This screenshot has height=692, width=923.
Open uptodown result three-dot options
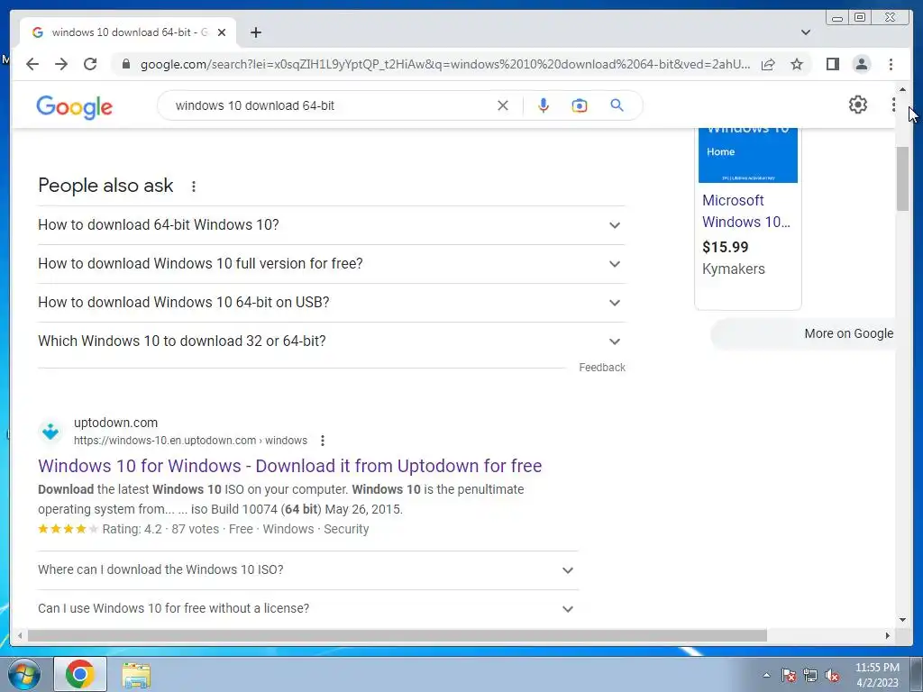point(322,440)
